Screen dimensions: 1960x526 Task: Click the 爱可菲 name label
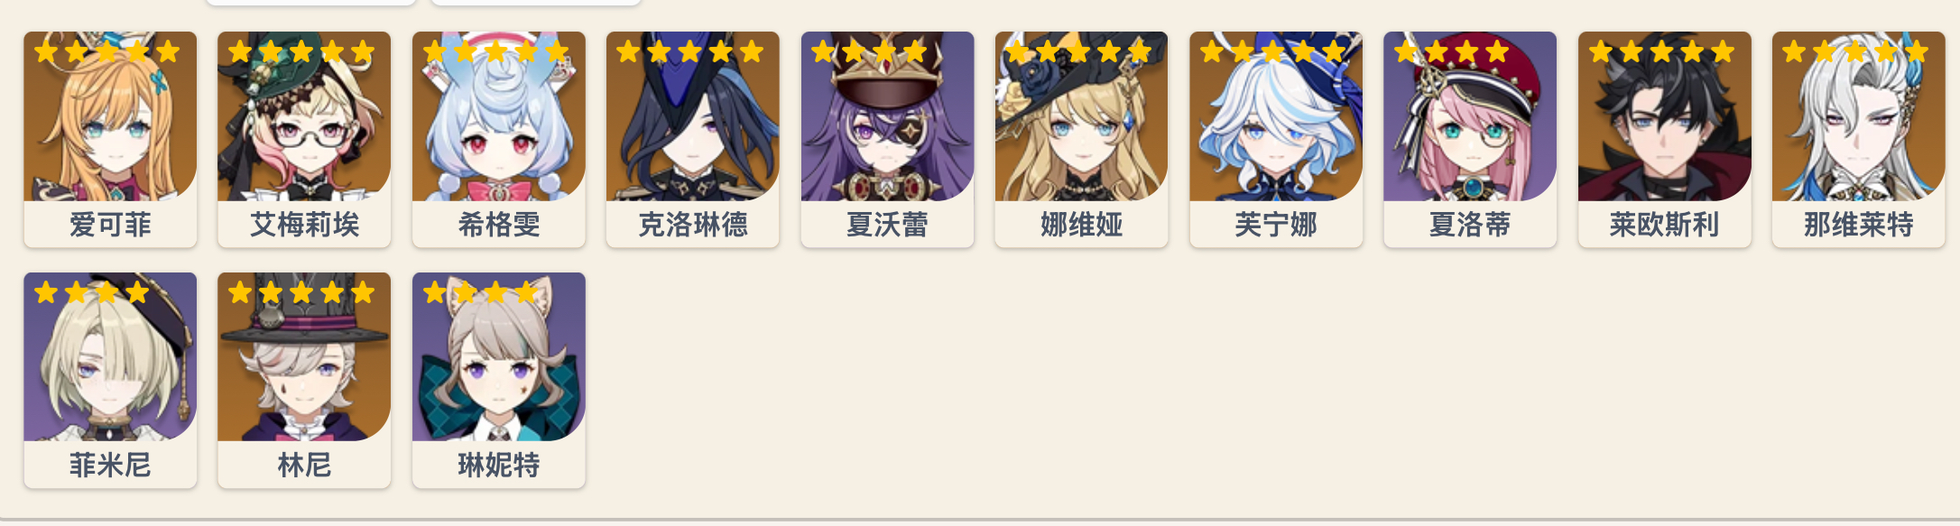(110, 225)
